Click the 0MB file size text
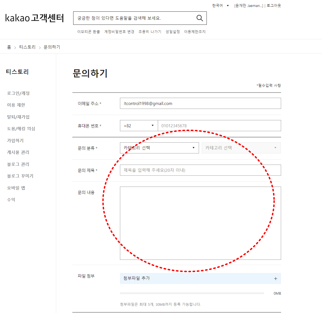 point(277,294)
